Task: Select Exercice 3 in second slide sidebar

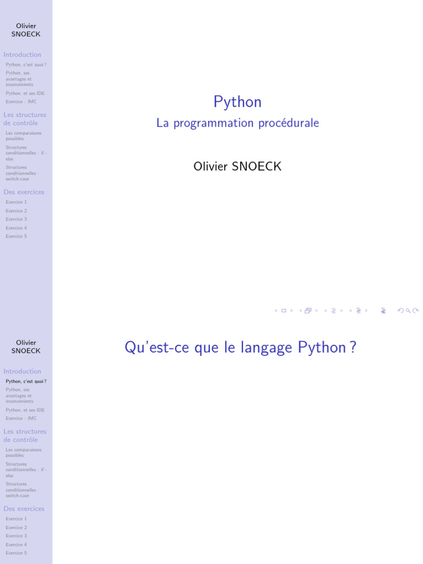Action: pos(16,536)
